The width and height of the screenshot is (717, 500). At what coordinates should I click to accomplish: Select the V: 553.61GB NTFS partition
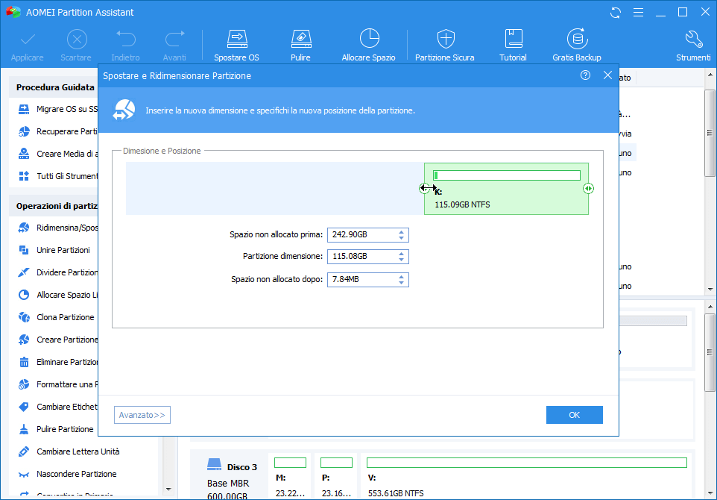[x=527, y=477]
